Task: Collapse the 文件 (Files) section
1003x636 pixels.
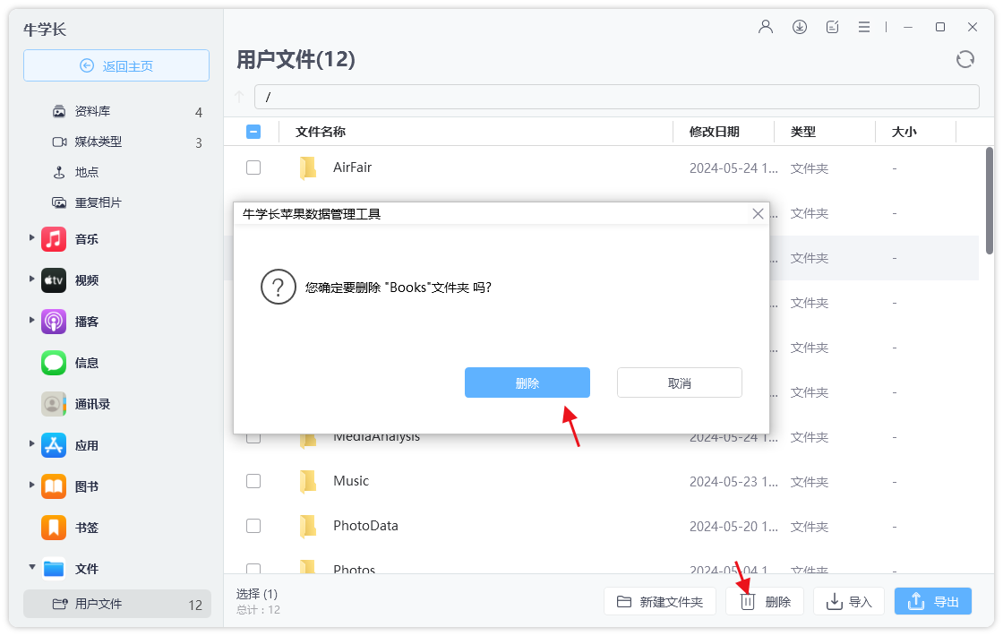Action: 31,569
